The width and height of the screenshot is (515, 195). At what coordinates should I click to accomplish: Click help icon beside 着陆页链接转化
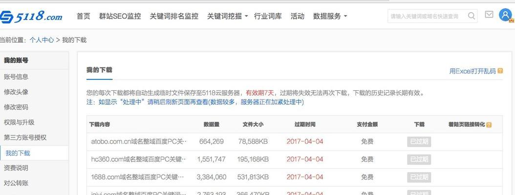pos(489,125)
